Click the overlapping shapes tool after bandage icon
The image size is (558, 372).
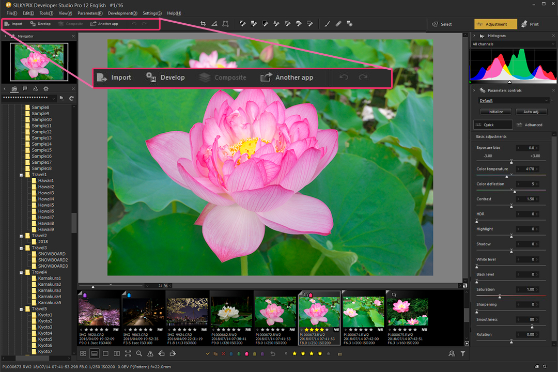(349, 24)
